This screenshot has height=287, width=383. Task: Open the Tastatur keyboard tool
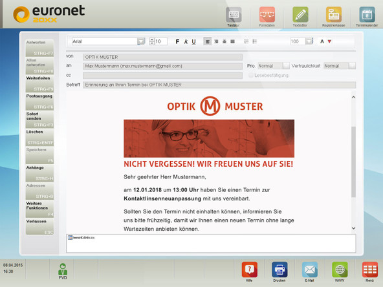point(234,15)
